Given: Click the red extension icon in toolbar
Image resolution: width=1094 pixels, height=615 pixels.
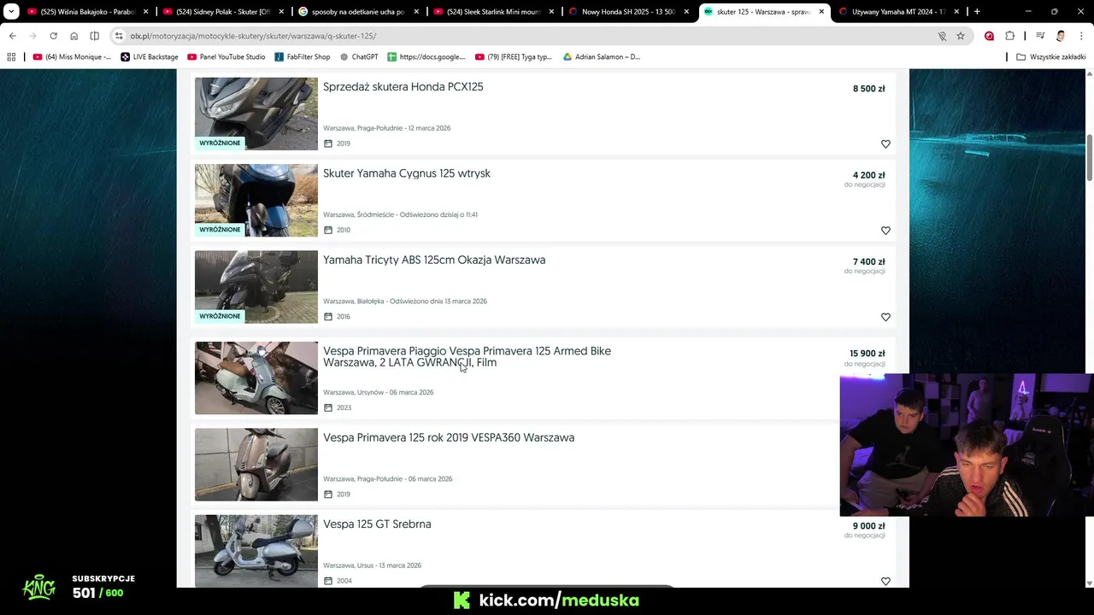Looking at the screenshot, I should pyautogui.click(x=989, y=36).
